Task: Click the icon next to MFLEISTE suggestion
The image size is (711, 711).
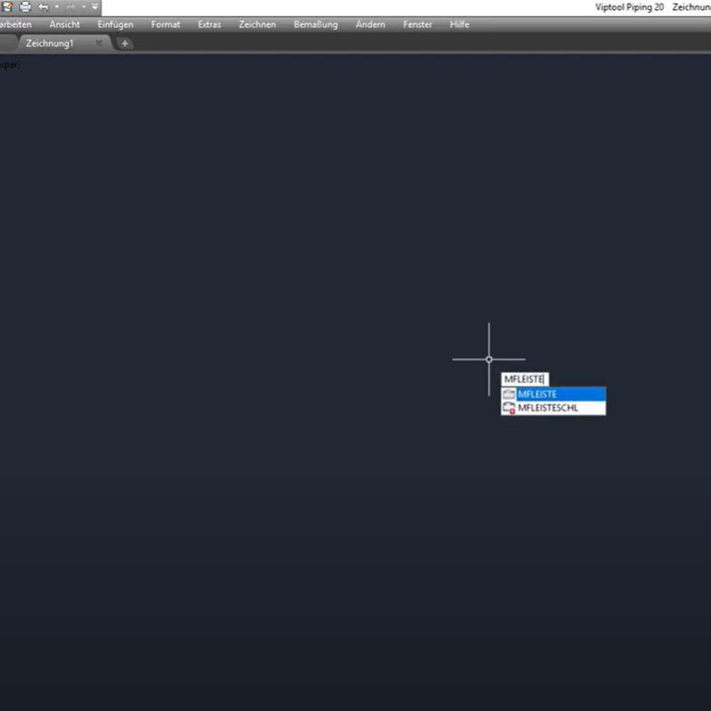Action: click(509, 394)
